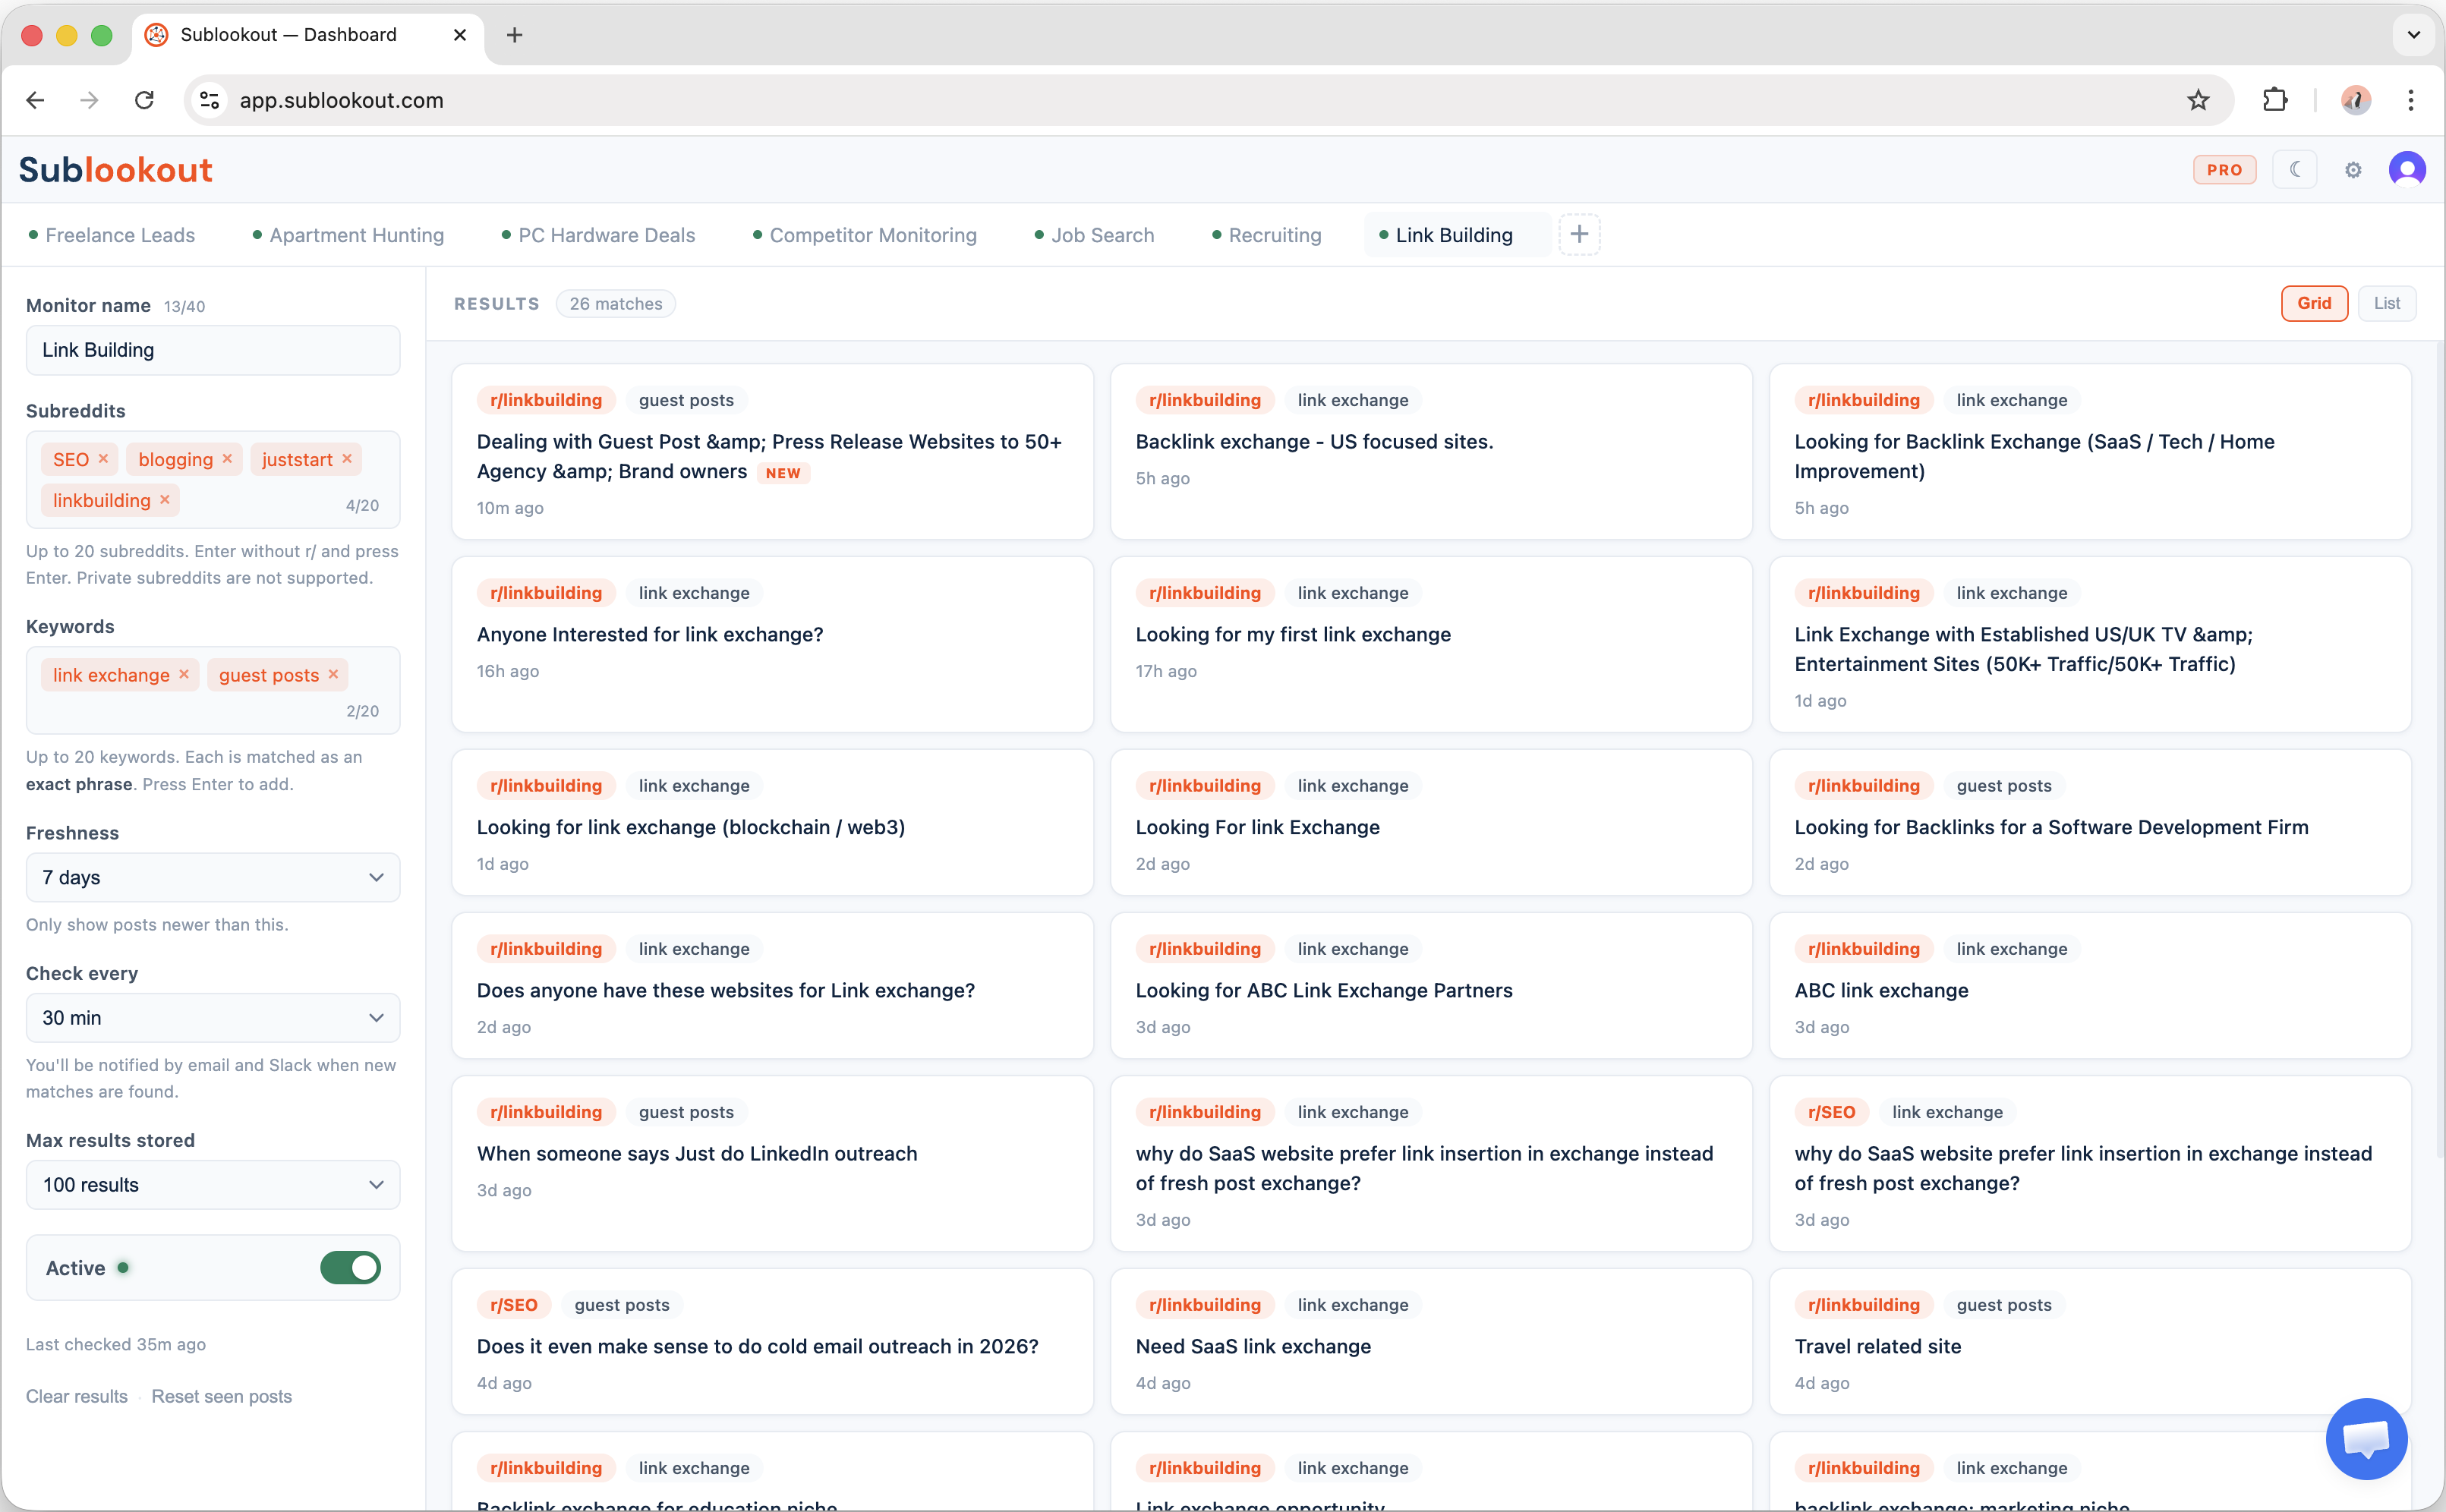The image size is (2446, 1512).
Task: Open 'Looking for ABC Link Exchange Partners' post
Action: pos(1324,991)
